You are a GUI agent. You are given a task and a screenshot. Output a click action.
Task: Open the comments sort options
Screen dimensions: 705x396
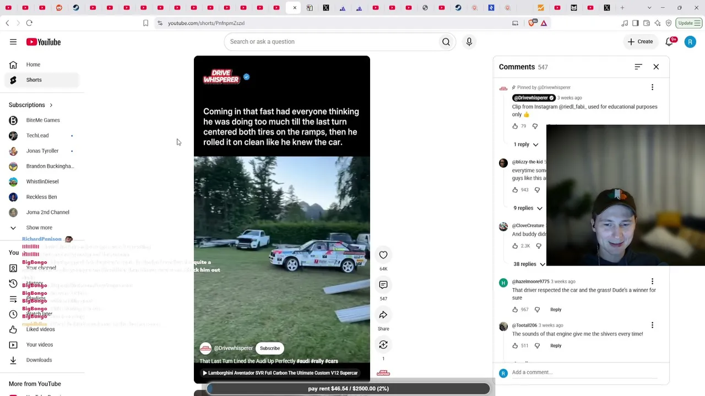(x=638, y=67)
